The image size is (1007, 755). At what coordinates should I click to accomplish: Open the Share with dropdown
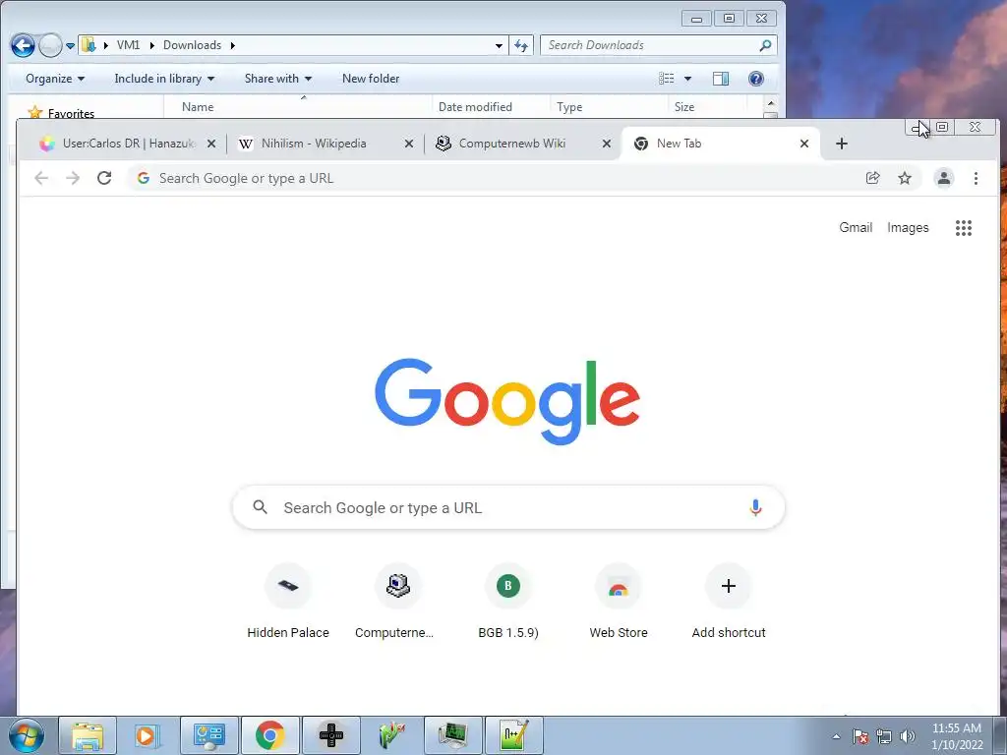coord(277,79)
